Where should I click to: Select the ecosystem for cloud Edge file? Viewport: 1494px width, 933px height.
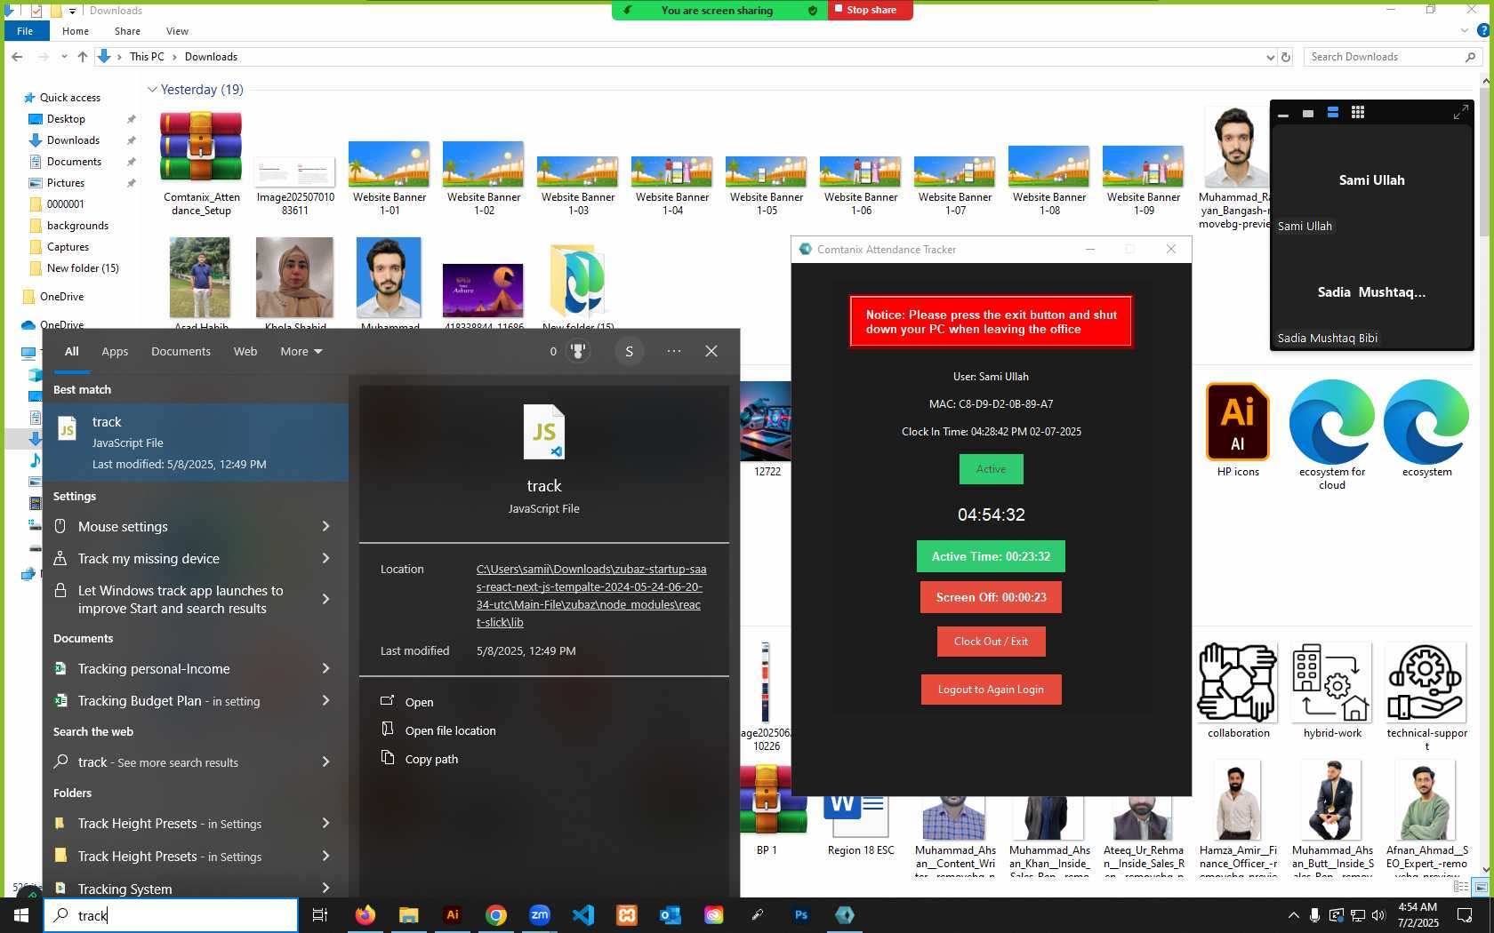(1332, 435)
